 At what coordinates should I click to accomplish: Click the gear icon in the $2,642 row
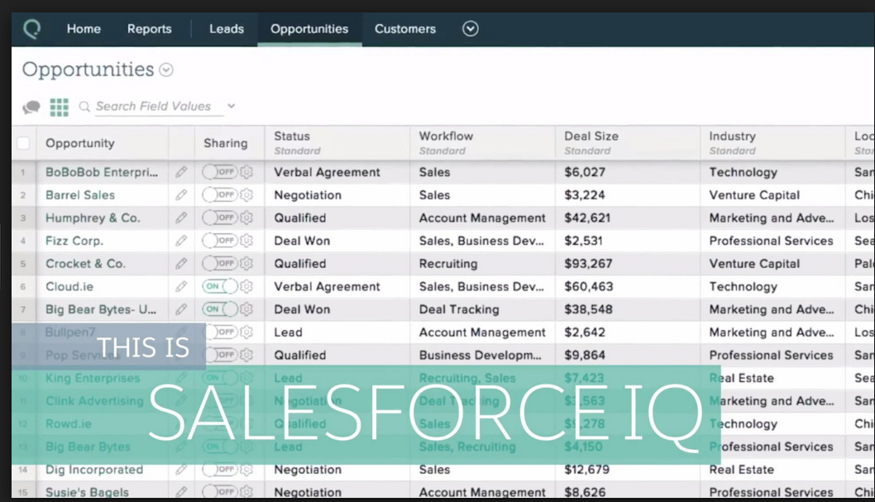tap(246, 332)
